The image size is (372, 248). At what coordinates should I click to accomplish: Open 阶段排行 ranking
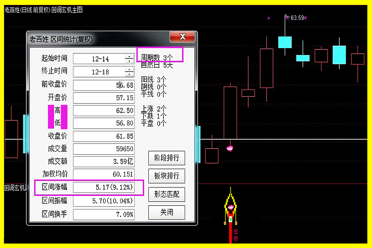(167, 158)
